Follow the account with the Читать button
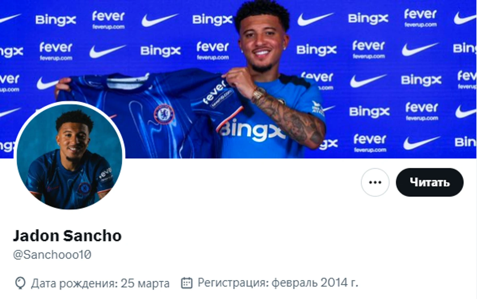 pyautogui.click(x=429, y=182)
